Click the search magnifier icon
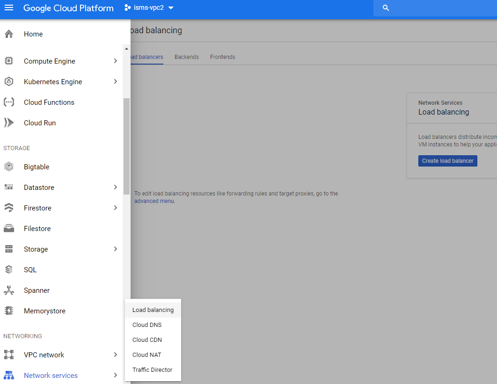 point(386,8)
